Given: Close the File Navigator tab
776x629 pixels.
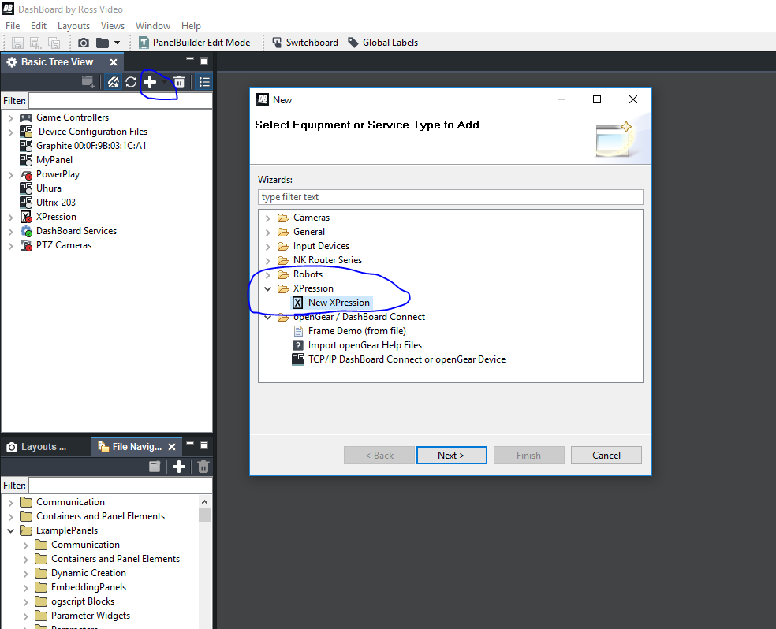Looking at the screenshot, I should point(172,447).
